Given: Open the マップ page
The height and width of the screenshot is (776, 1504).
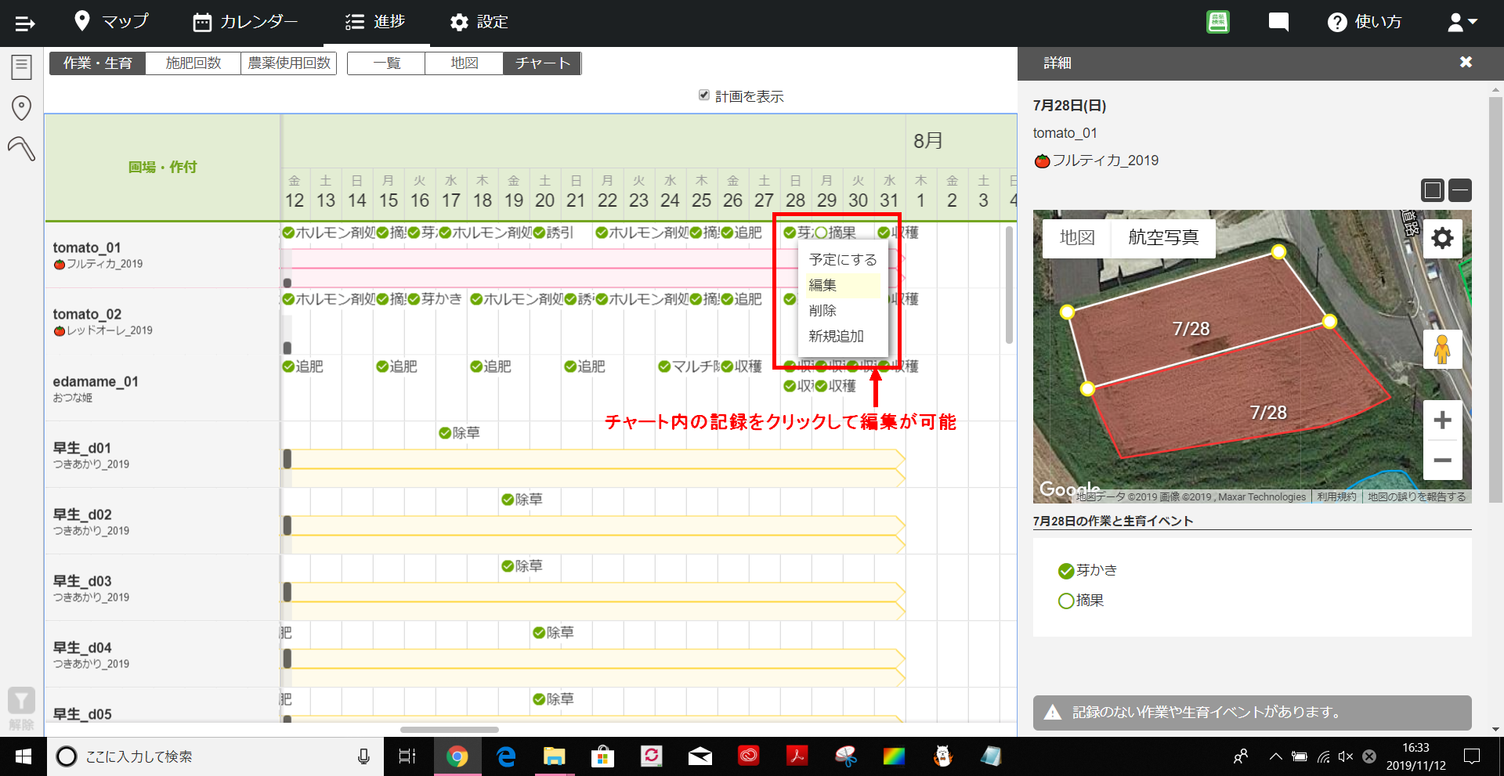Looking at the screenshot, I should (111, 22).
